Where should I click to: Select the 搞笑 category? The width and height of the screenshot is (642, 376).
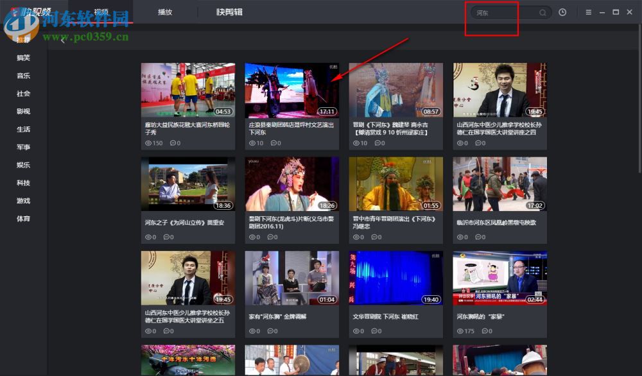[23, 58]
